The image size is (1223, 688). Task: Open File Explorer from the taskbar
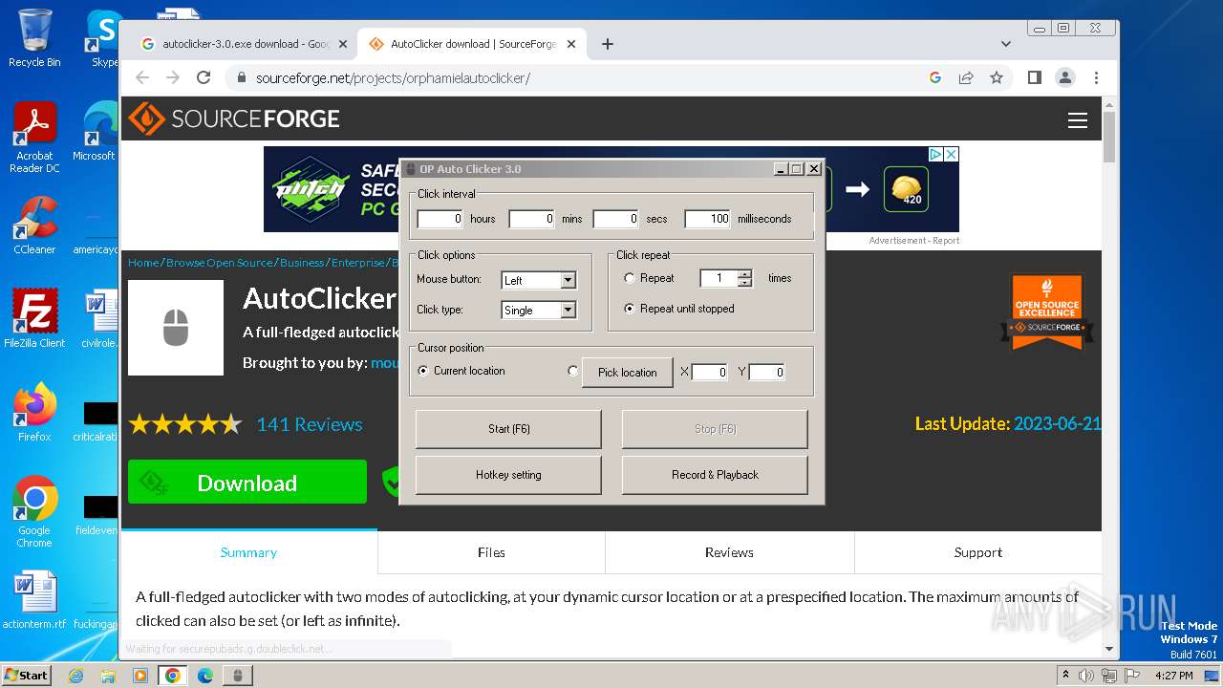pyautogui.click(x=108, y=676)
